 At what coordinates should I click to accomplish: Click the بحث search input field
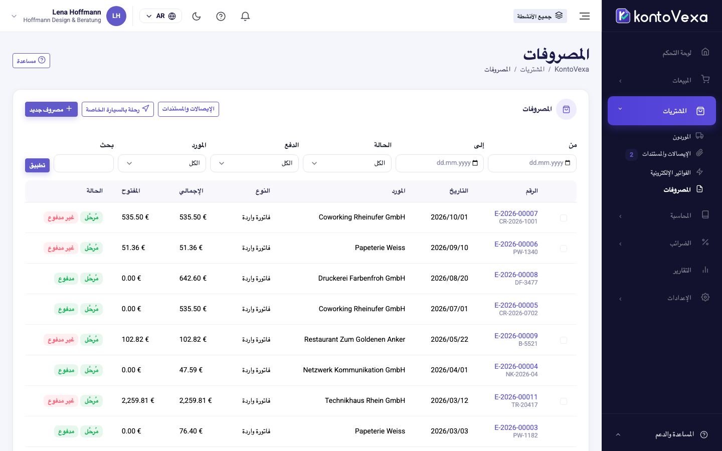[x=84, y=163]
